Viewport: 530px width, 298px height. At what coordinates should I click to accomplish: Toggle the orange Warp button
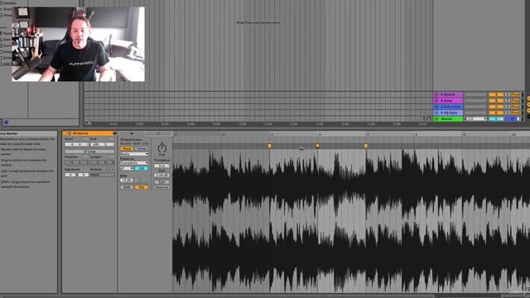pos(127,149)
